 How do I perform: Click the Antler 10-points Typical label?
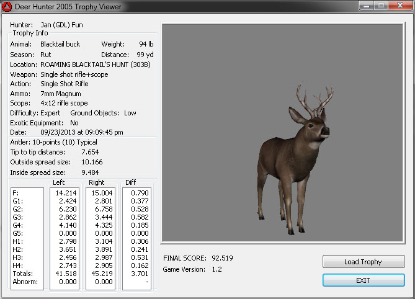54,142
